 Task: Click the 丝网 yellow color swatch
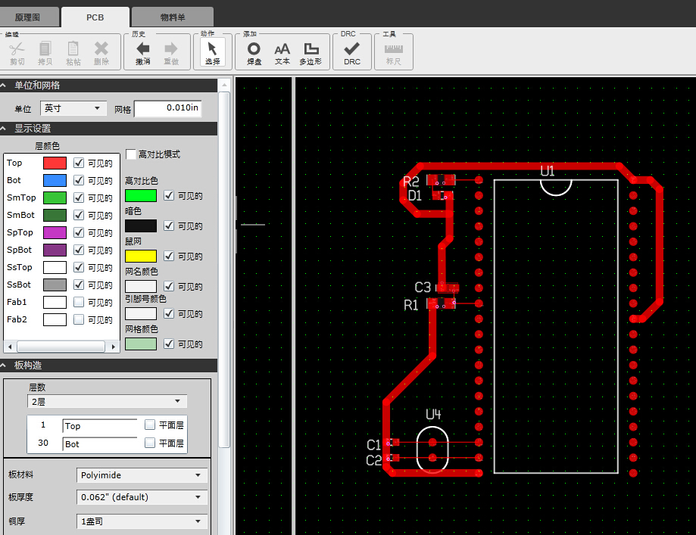point(141,256)
